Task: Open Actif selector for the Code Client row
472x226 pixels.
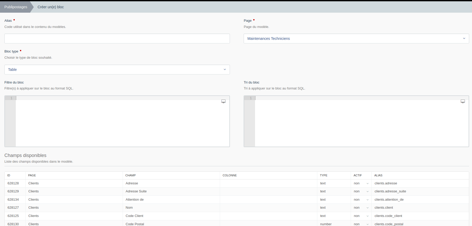Action: click(x=361, y=216)
